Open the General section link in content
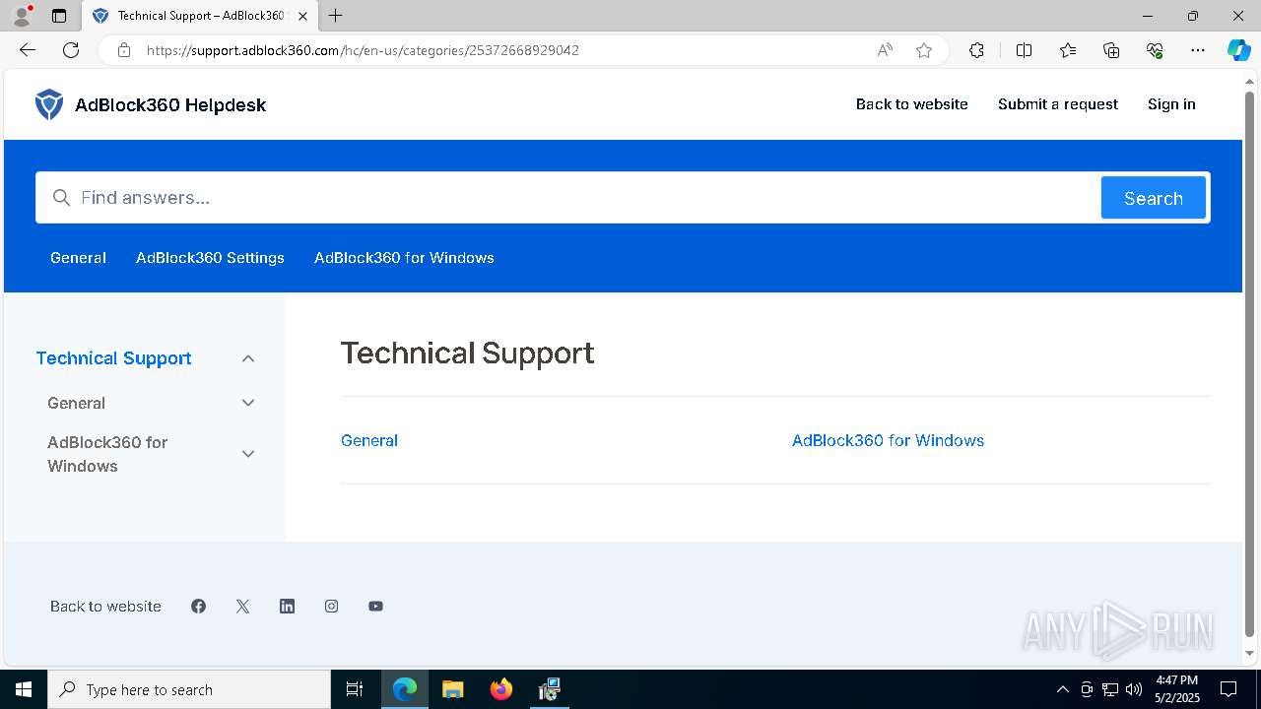 tap(369, 440)
